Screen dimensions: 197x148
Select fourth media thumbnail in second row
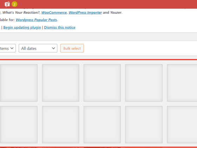pos(144,124)
